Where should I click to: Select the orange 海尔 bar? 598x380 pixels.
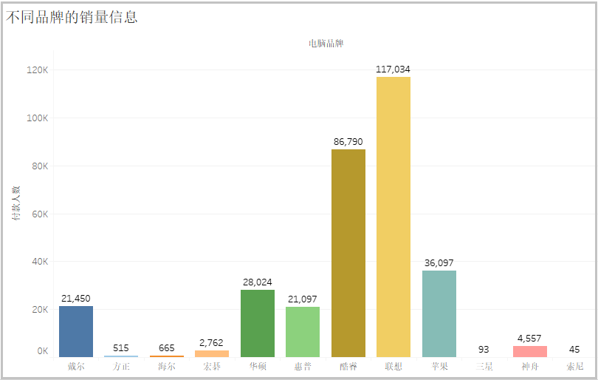point(167,356)
